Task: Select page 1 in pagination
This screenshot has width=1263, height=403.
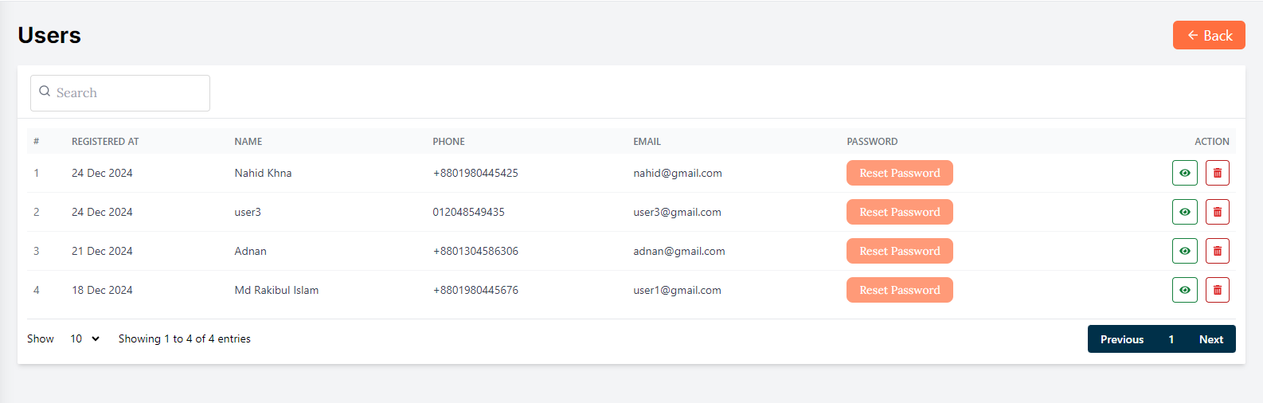Action: 1171,339
